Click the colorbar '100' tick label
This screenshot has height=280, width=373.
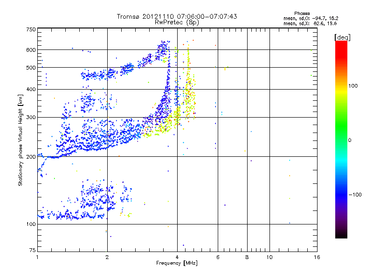353,86
